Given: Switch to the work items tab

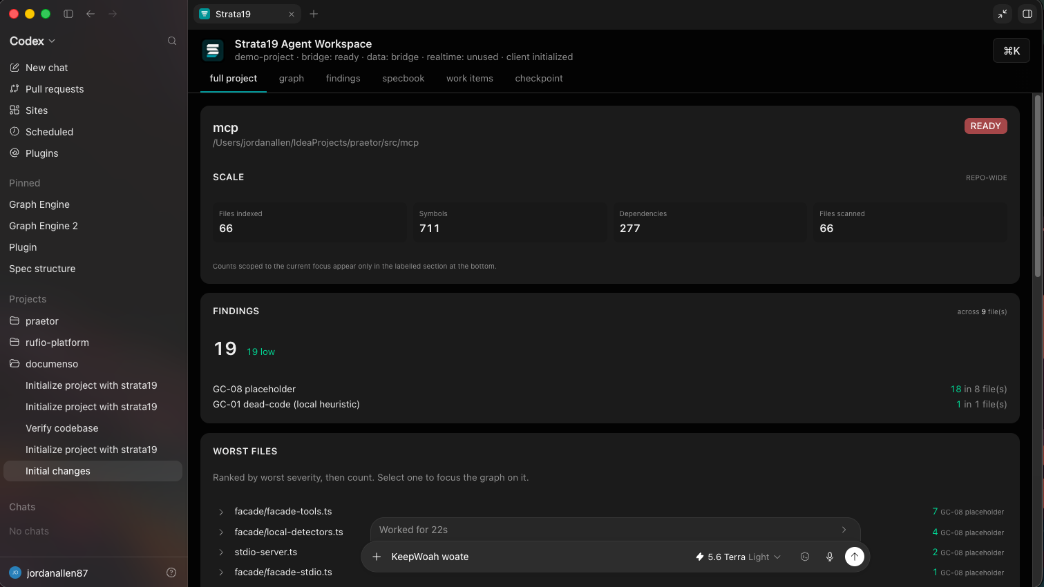Looking at the screenshot, I should pos(470,79).
